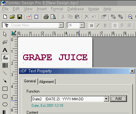Viewport: 136px width, 114px height.
Task: Select the arrow drawing tool
Action: (5, 81)
